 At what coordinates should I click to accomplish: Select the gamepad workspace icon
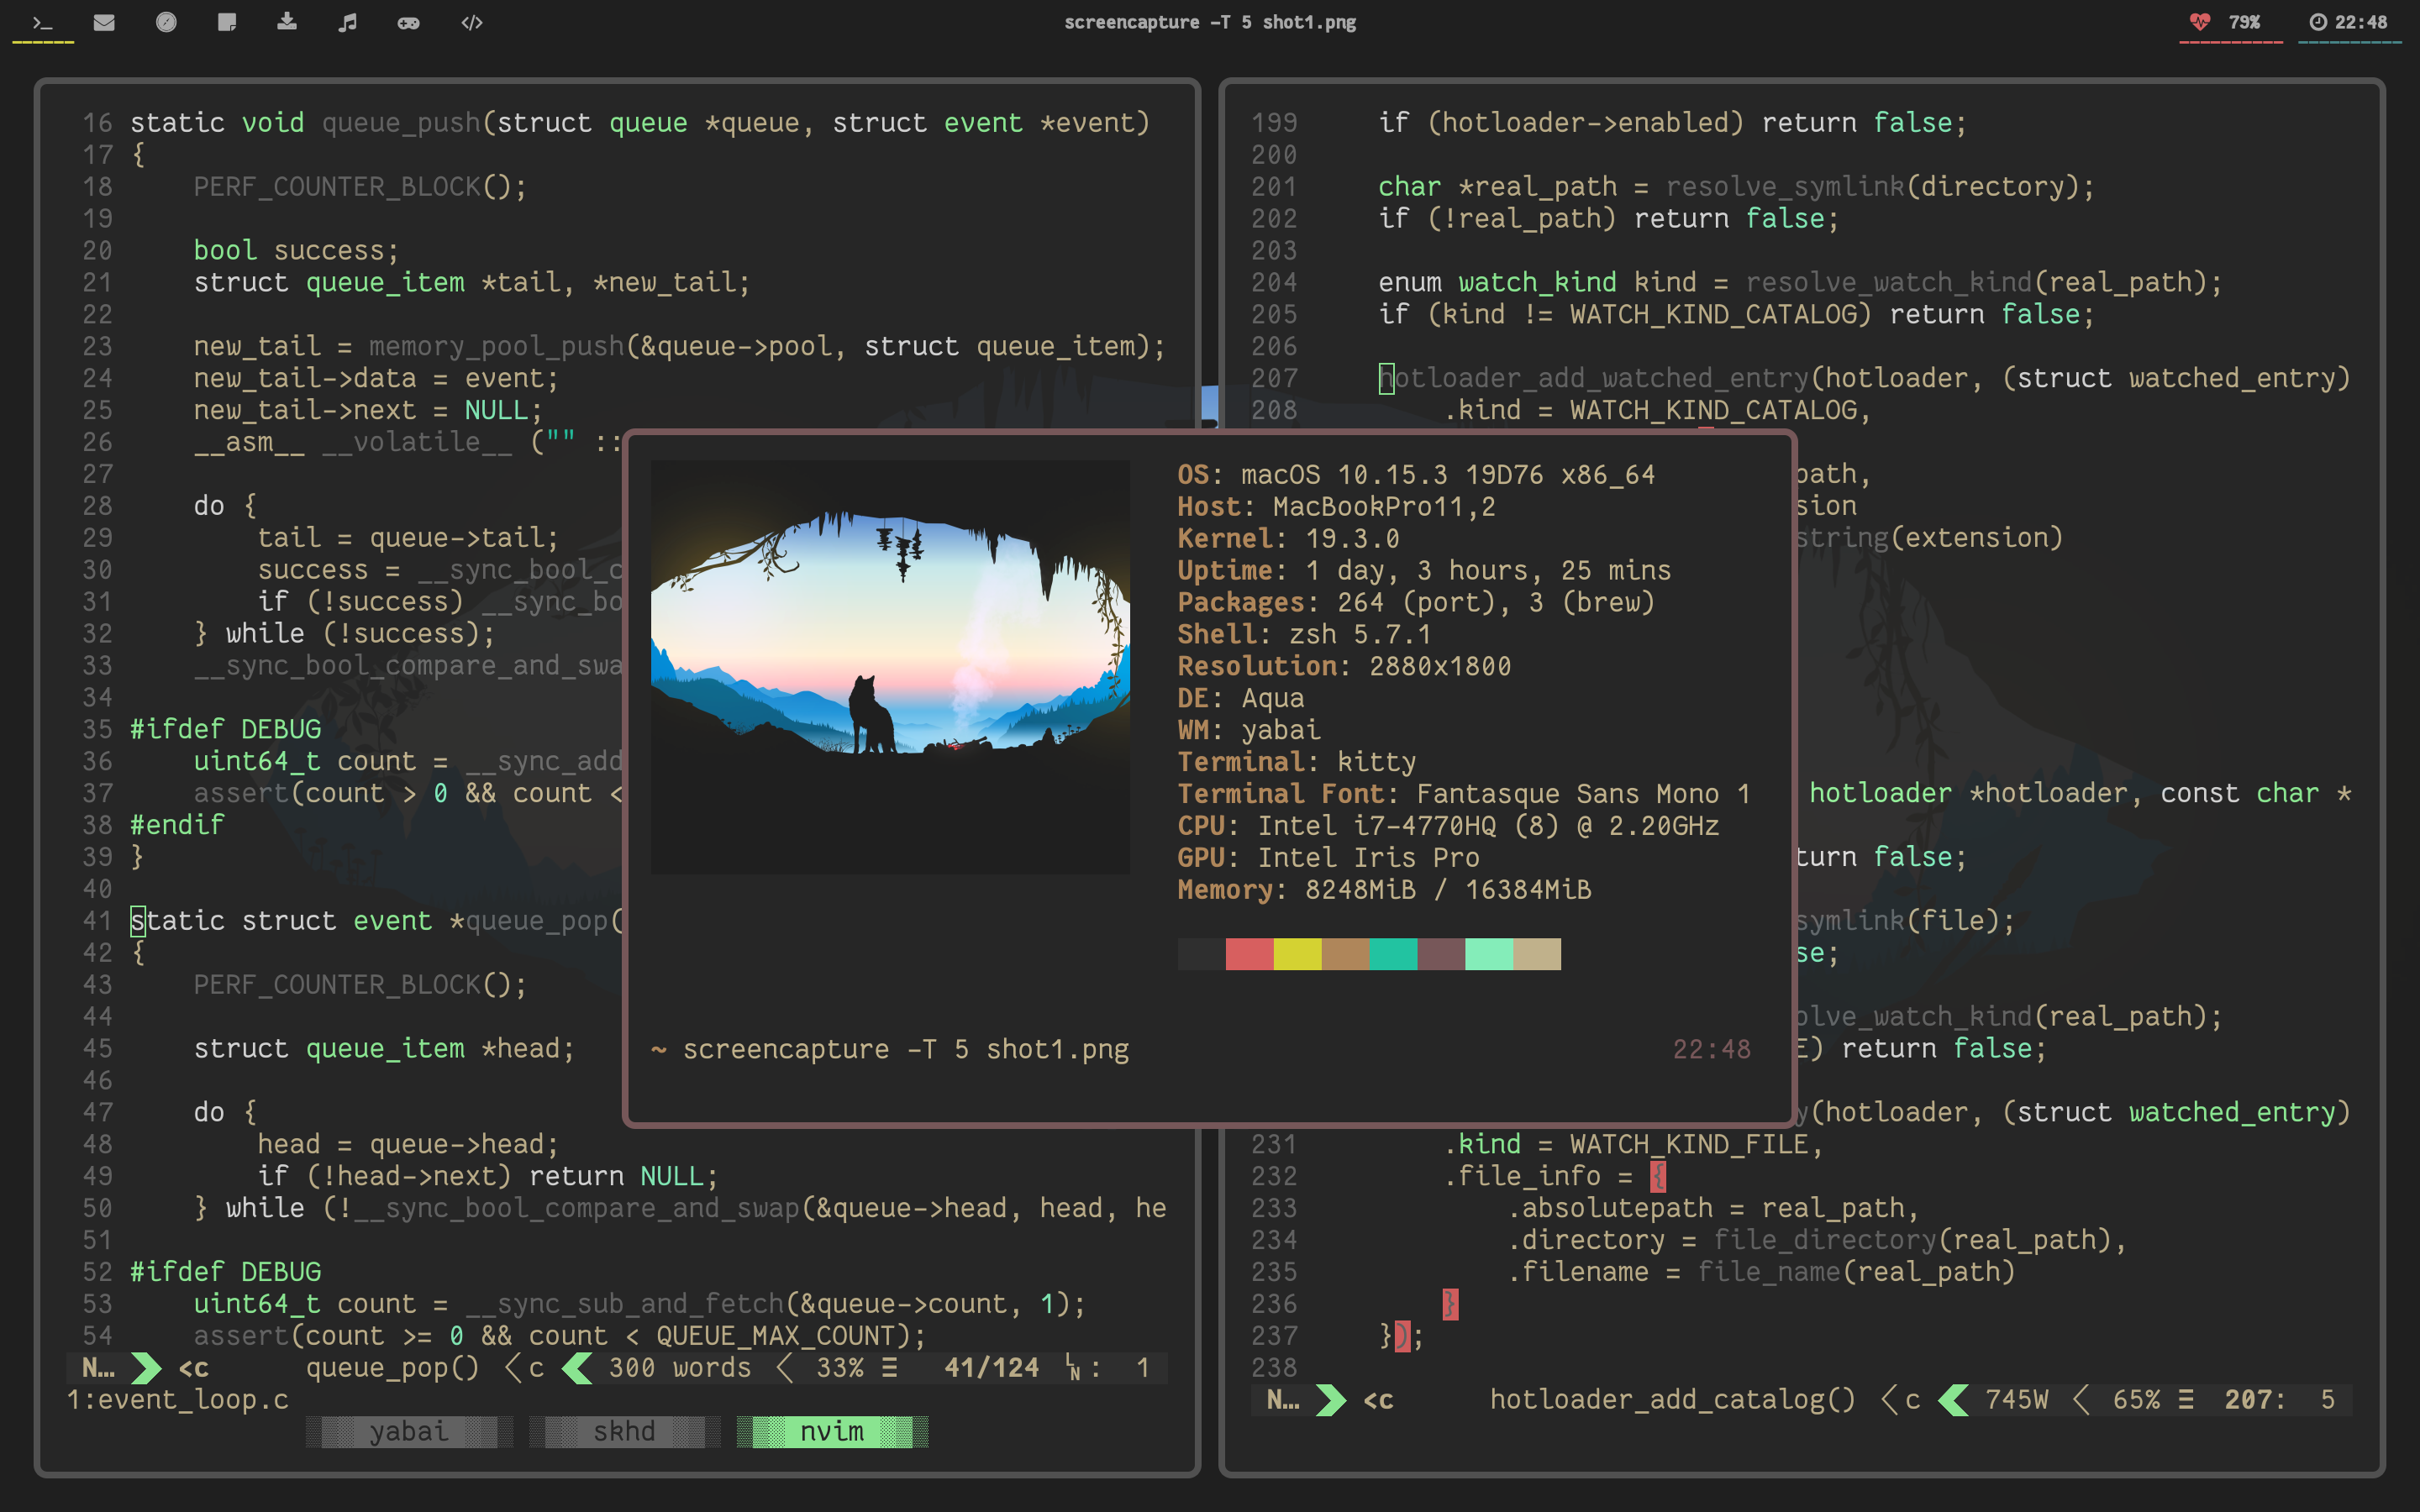point(408,22)
